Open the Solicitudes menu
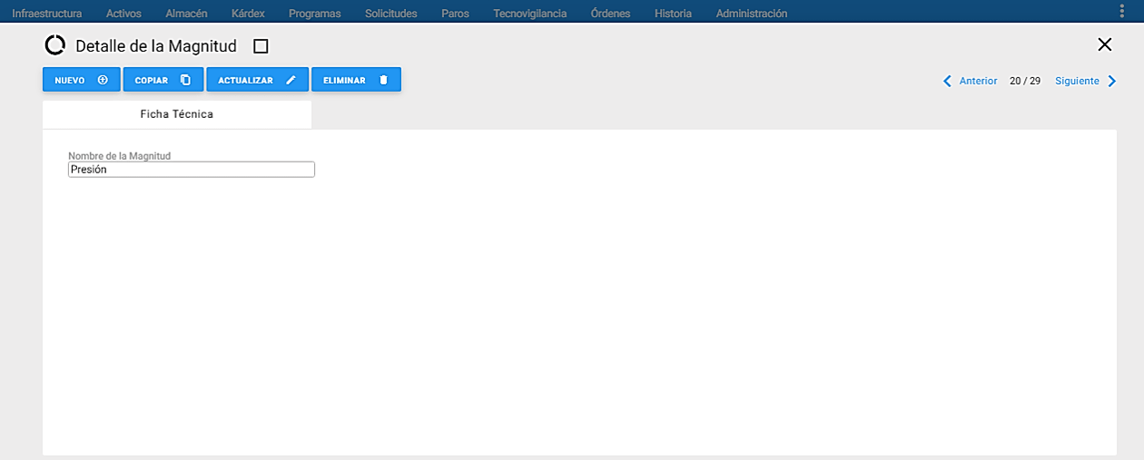Screen dimensions: 1144x460 pos(390,14)
